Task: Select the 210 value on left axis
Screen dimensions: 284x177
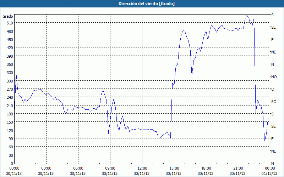Action: [10, 105]
